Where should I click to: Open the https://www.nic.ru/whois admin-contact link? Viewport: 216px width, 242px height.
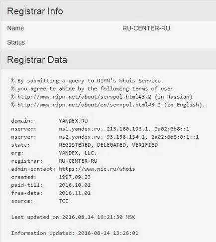97,169
